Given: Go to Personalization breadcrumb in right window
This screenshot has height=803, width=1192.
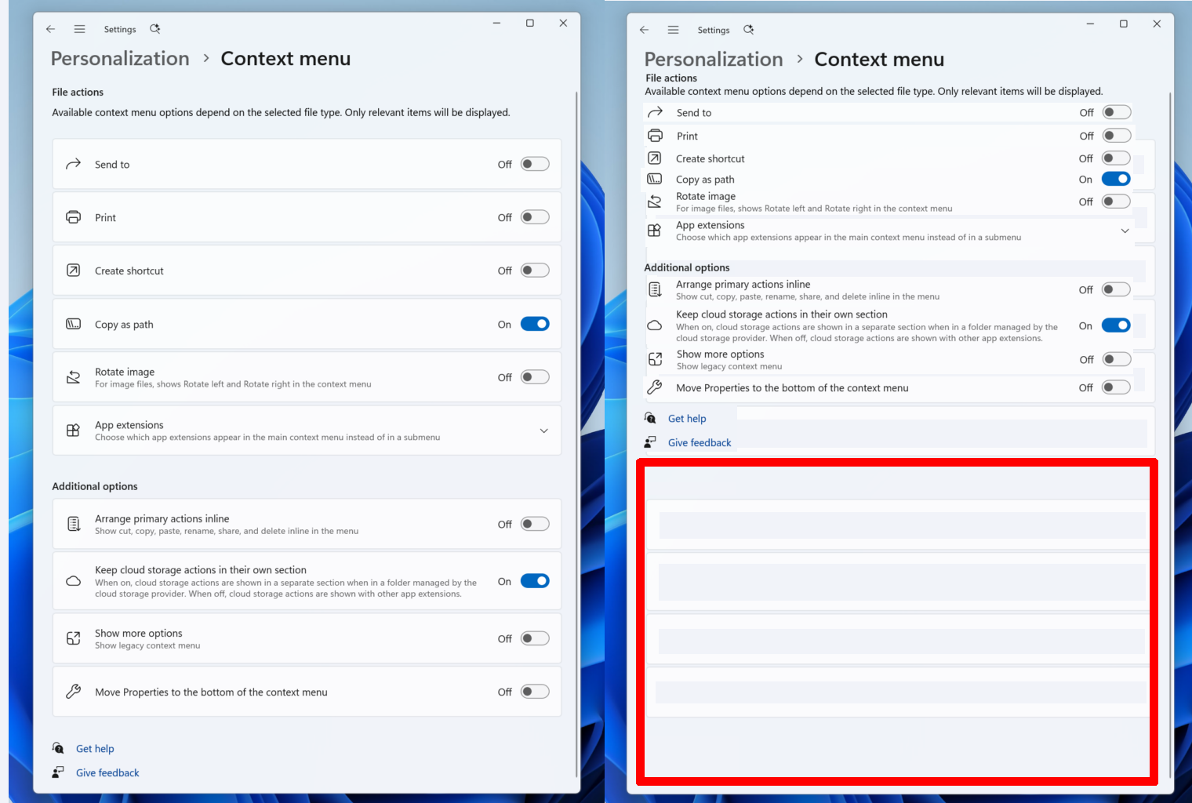Looking at the screenshot, I should (714, 60).
